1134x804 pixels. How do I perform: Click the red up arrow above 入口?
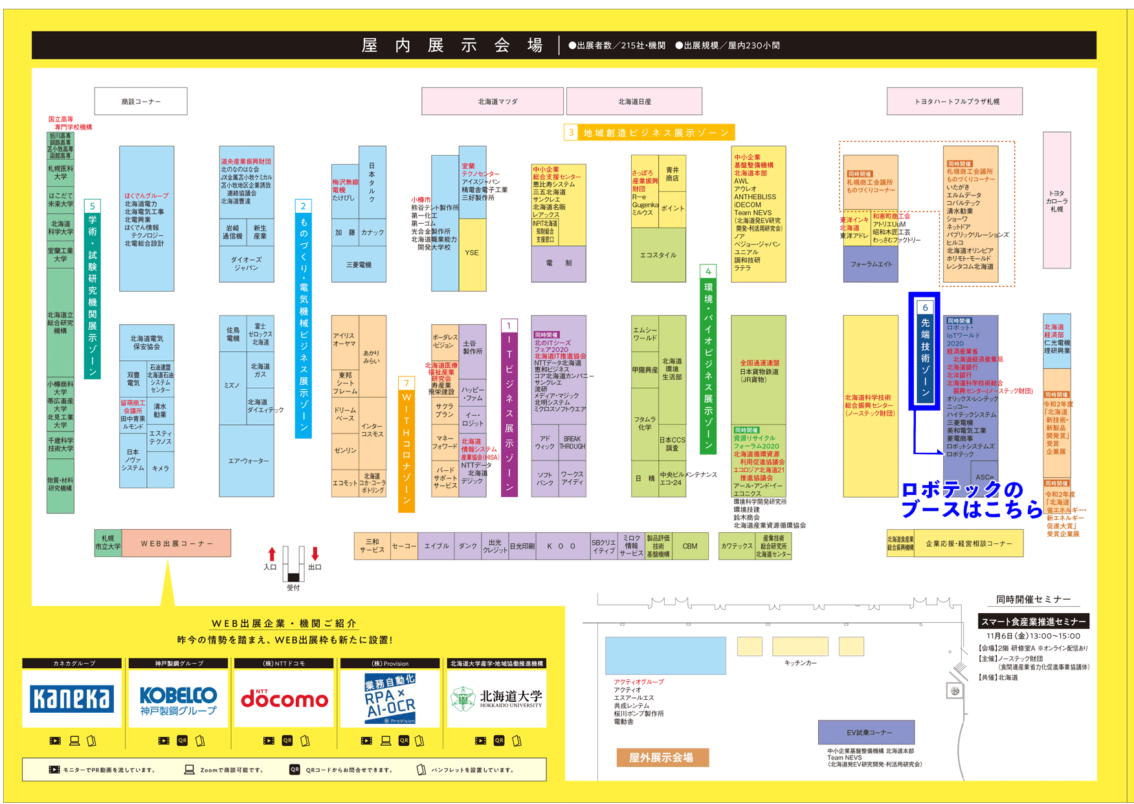pos(272,554)
